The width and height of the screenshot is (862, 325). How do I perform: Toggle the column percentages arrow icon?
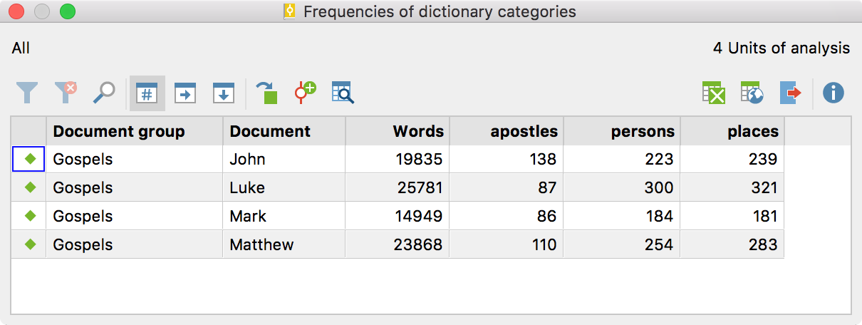[224, 93]
